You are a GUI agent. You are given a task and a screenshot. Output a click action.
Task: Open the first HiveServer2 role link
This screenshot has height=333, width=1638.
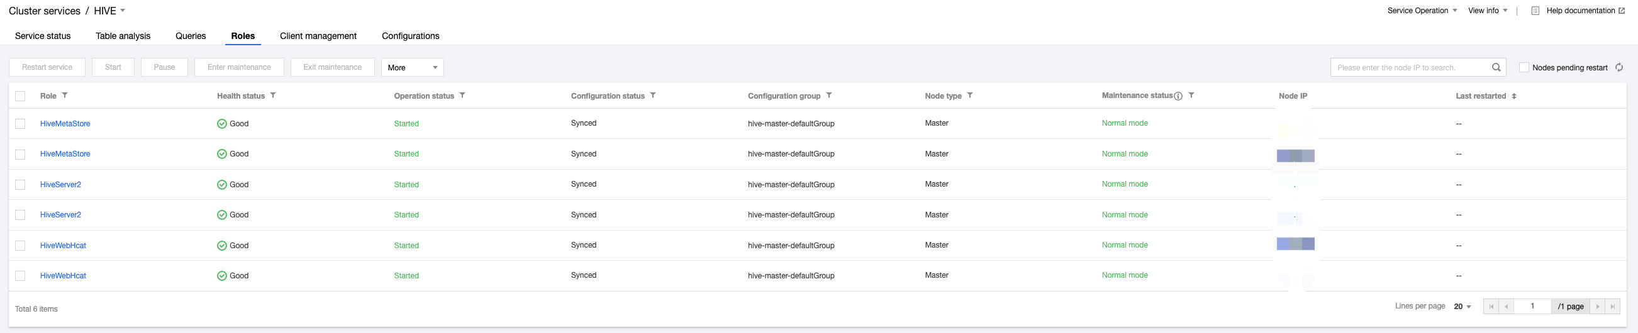click(x=60, y=185)
